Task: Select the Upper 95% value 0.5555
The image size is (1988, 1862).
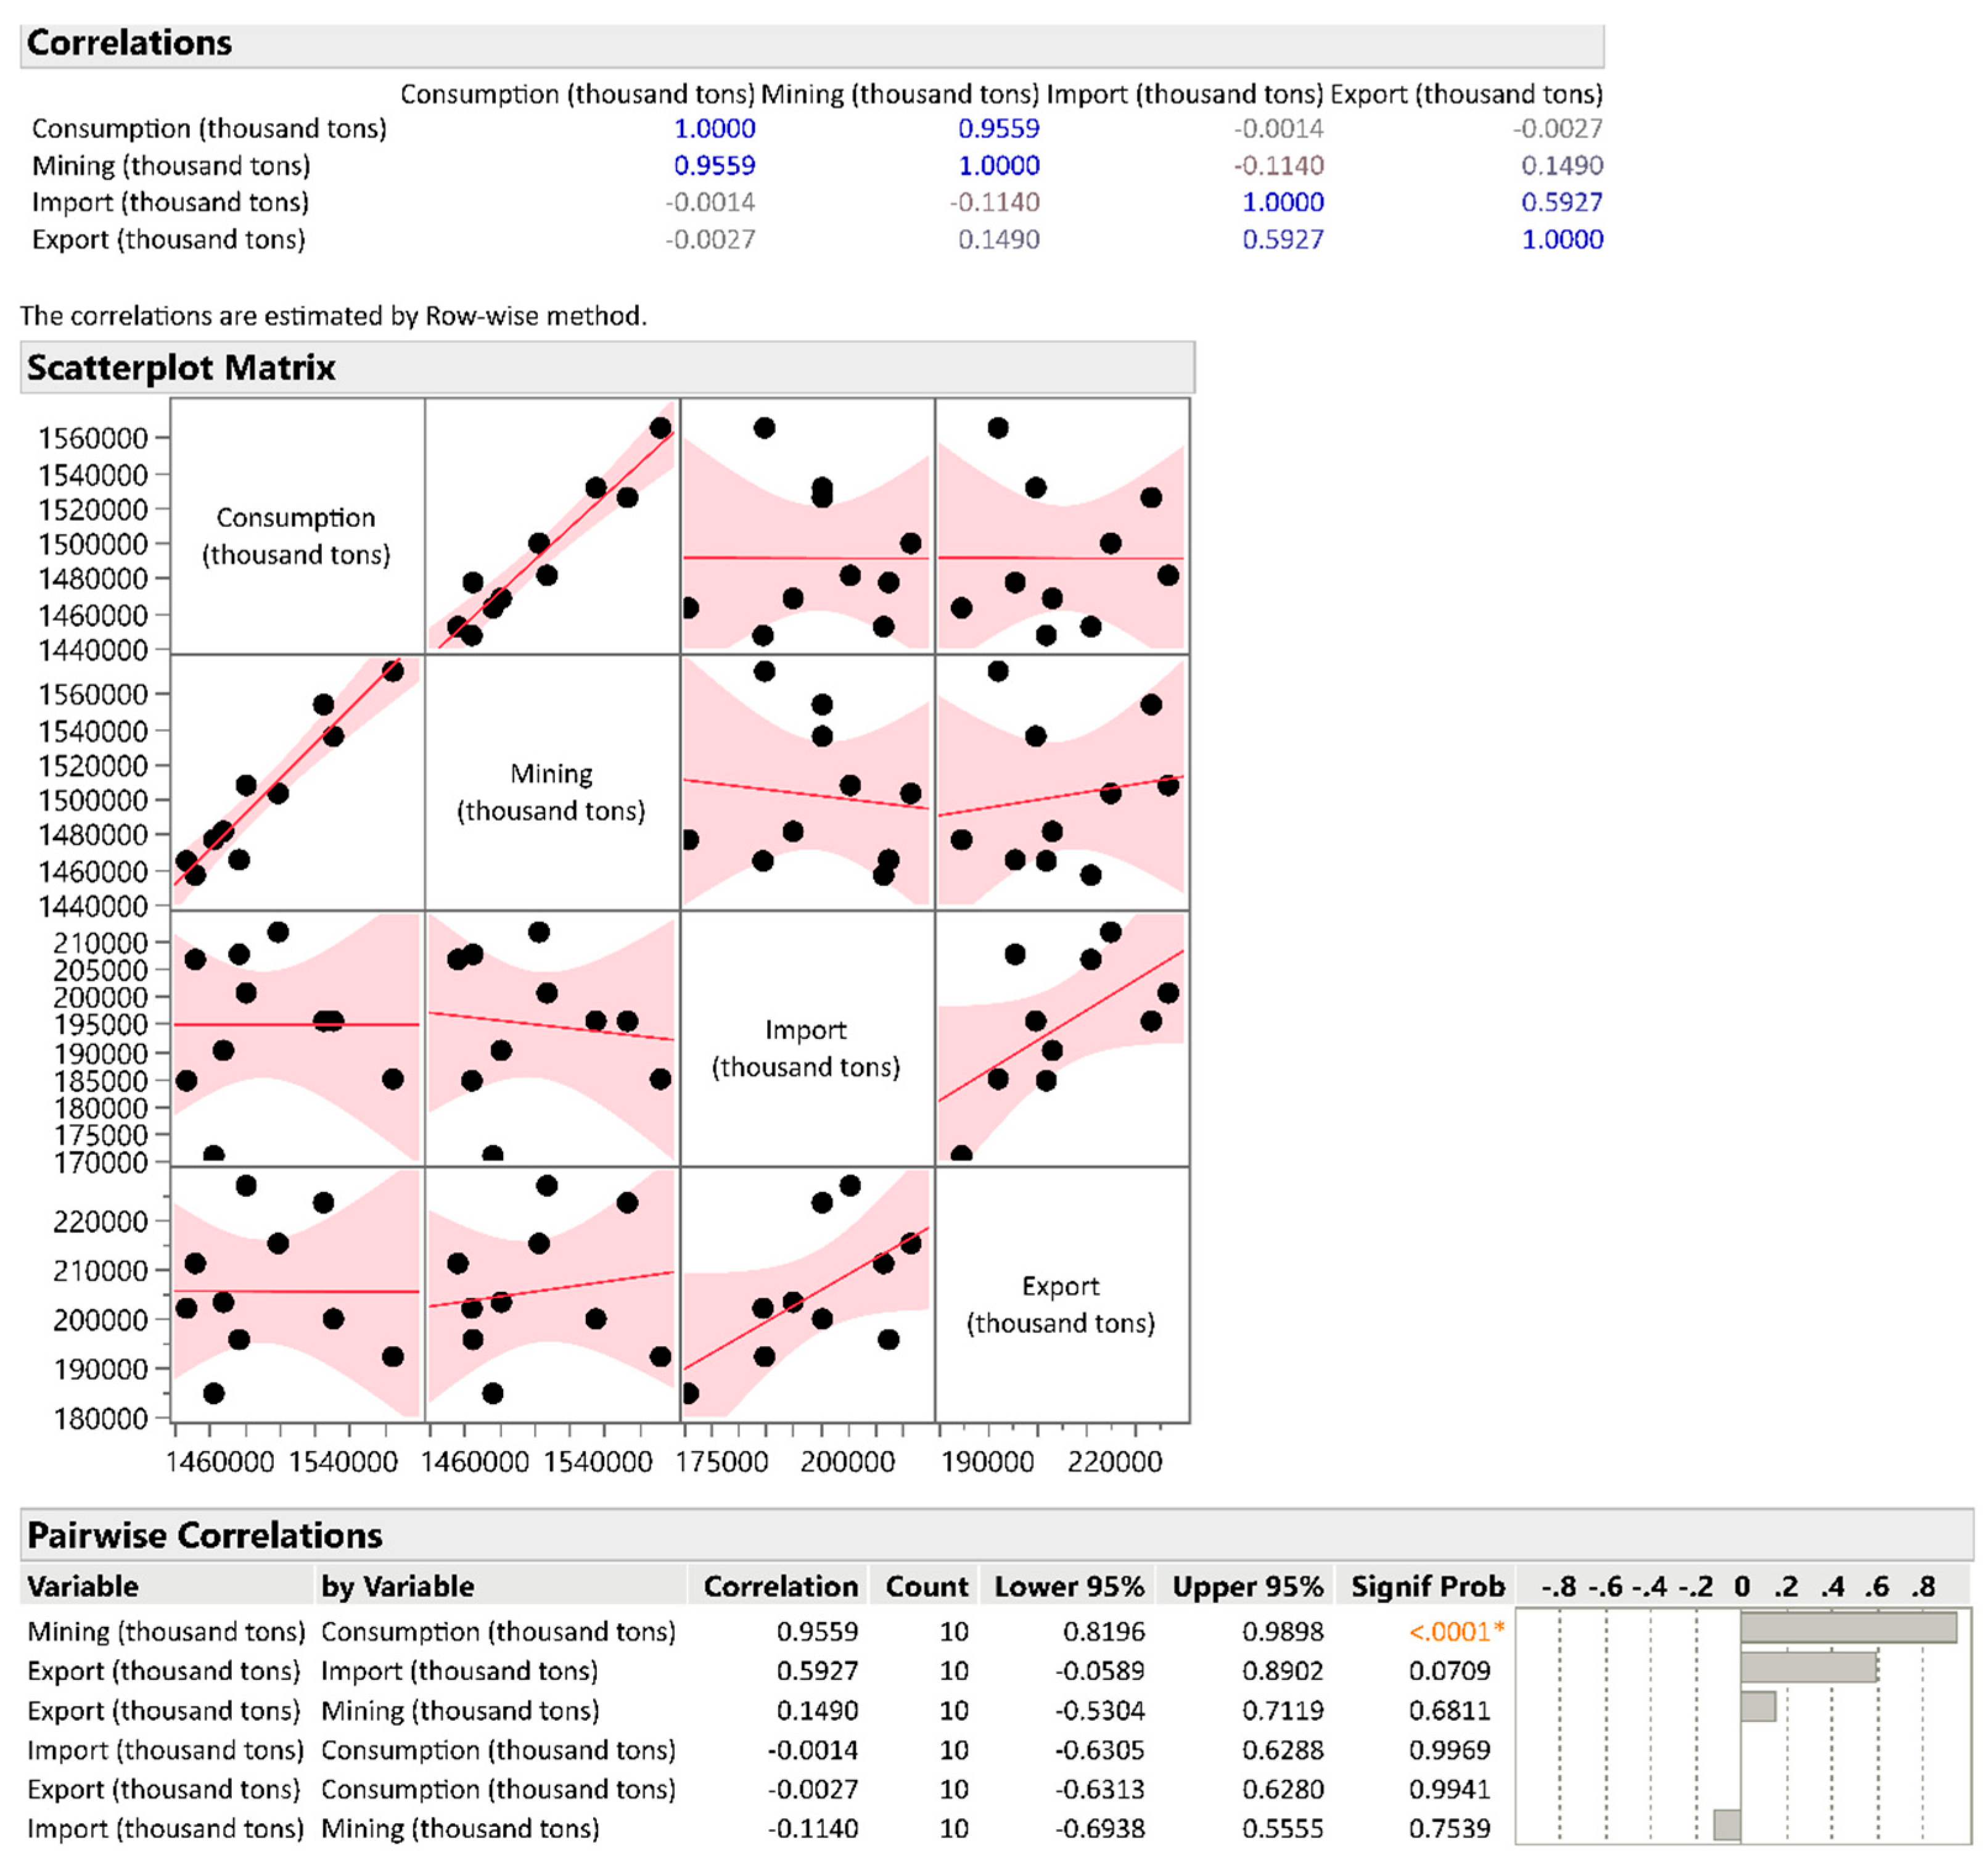Action: click(1282, 1829)
